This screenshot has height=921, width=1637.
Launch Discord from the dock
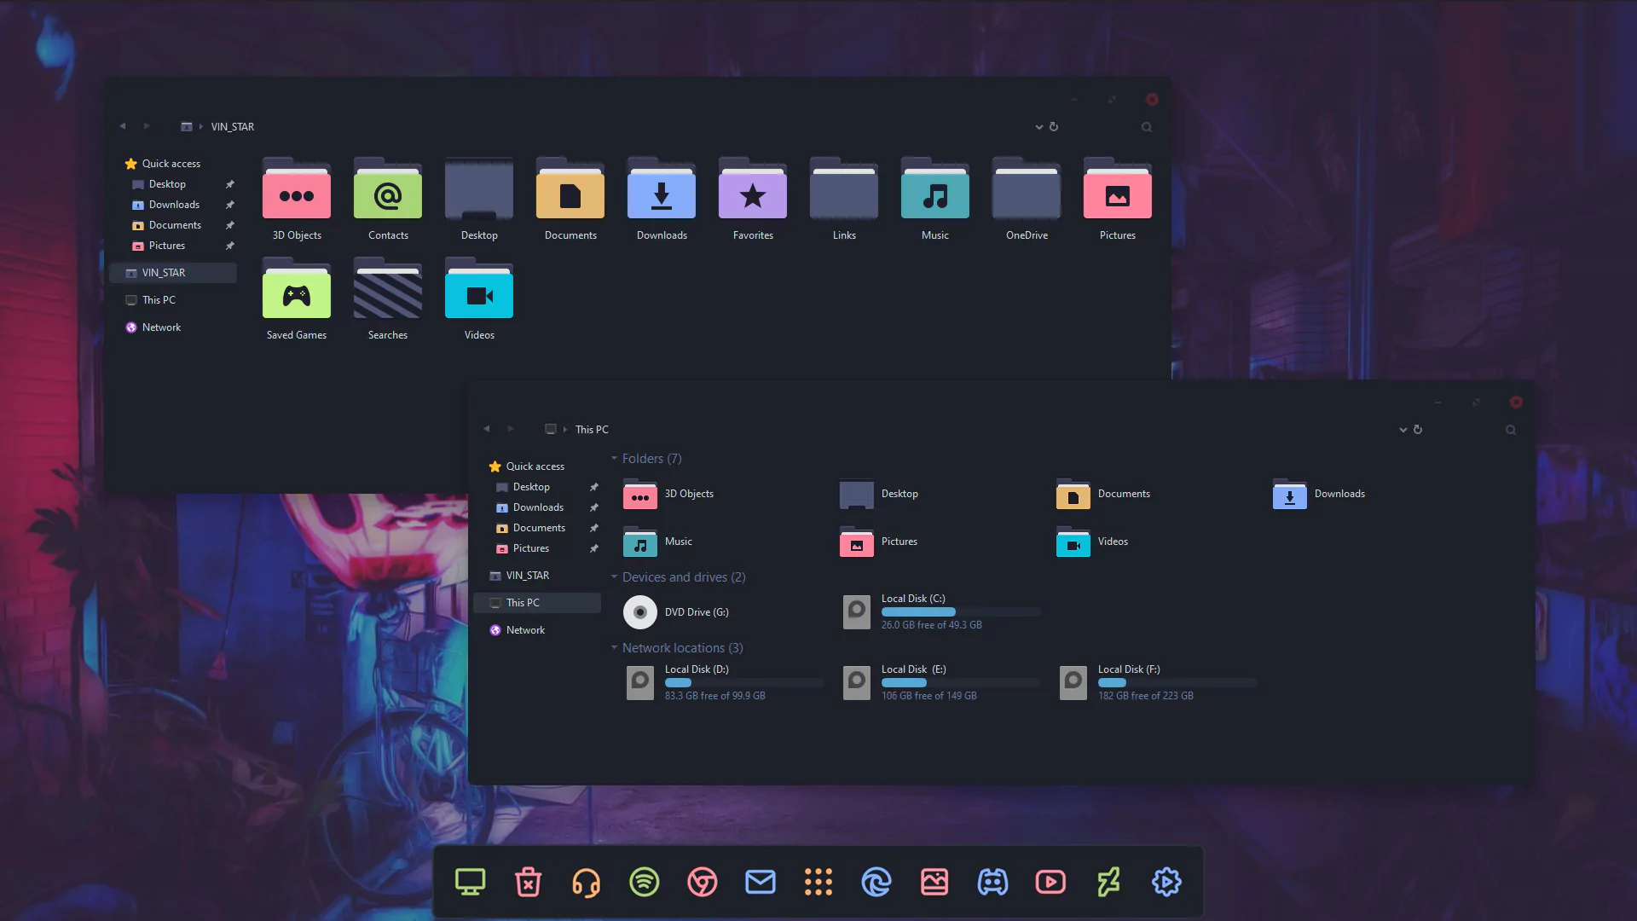click(x=992, y=882)
